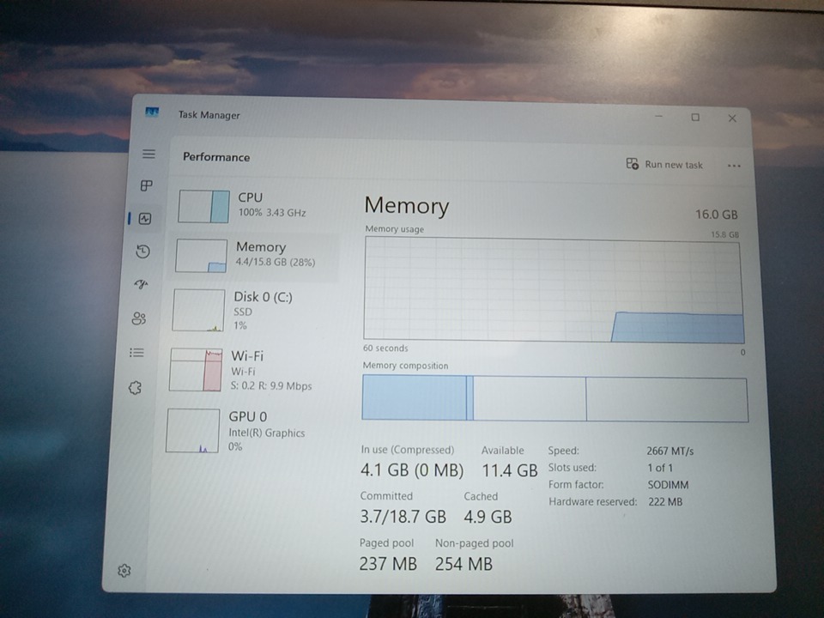Open the Startup apps page icon

[x=141, y=284]
